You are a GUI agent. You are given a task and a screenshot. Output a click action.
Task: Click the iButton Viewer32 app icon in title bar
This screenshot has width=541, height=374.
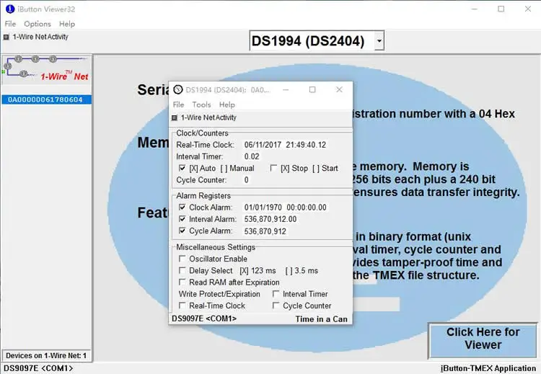click(x=10, y=9)
